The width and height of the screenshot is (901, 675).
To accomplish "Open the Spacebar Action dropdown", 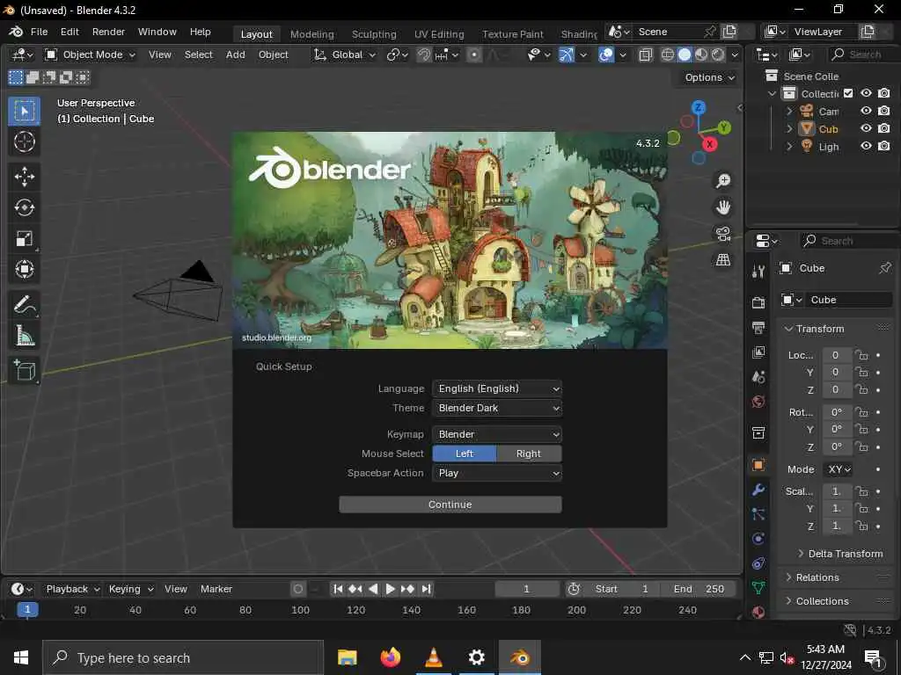I will (x=497, y=473).
